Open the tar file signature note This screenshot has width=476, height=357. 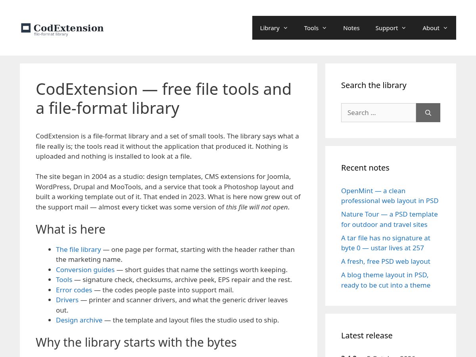(x=386, y=243)
